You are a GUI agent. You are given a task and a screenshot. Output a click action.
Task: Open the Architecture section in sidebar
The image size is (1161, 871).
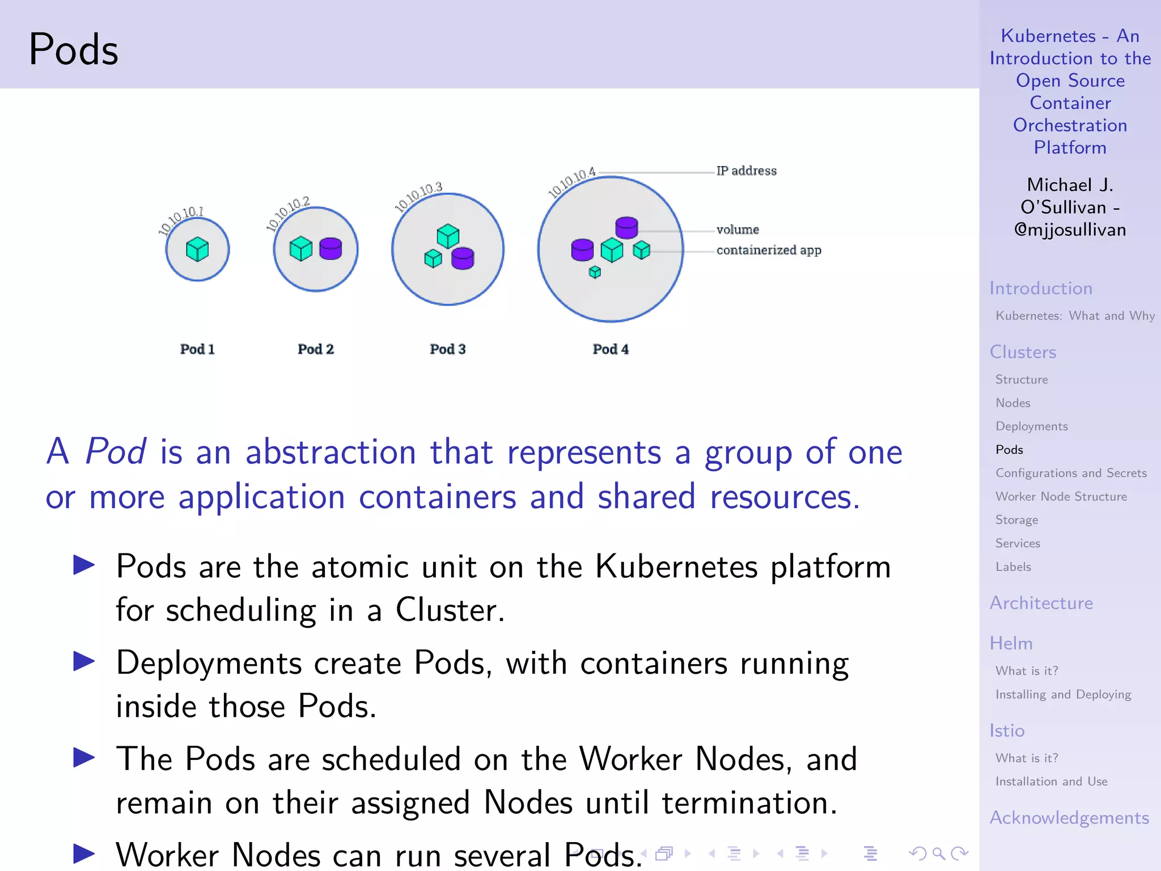coord(1041,603)
